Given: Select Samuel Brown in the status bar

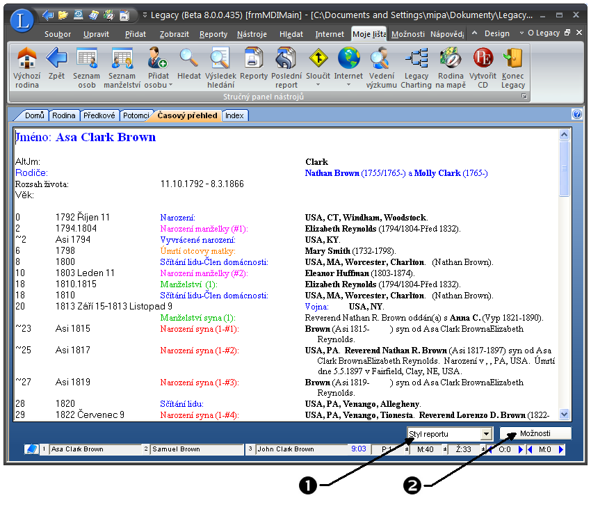Looking at the screenshot, I should click(176, 449).
